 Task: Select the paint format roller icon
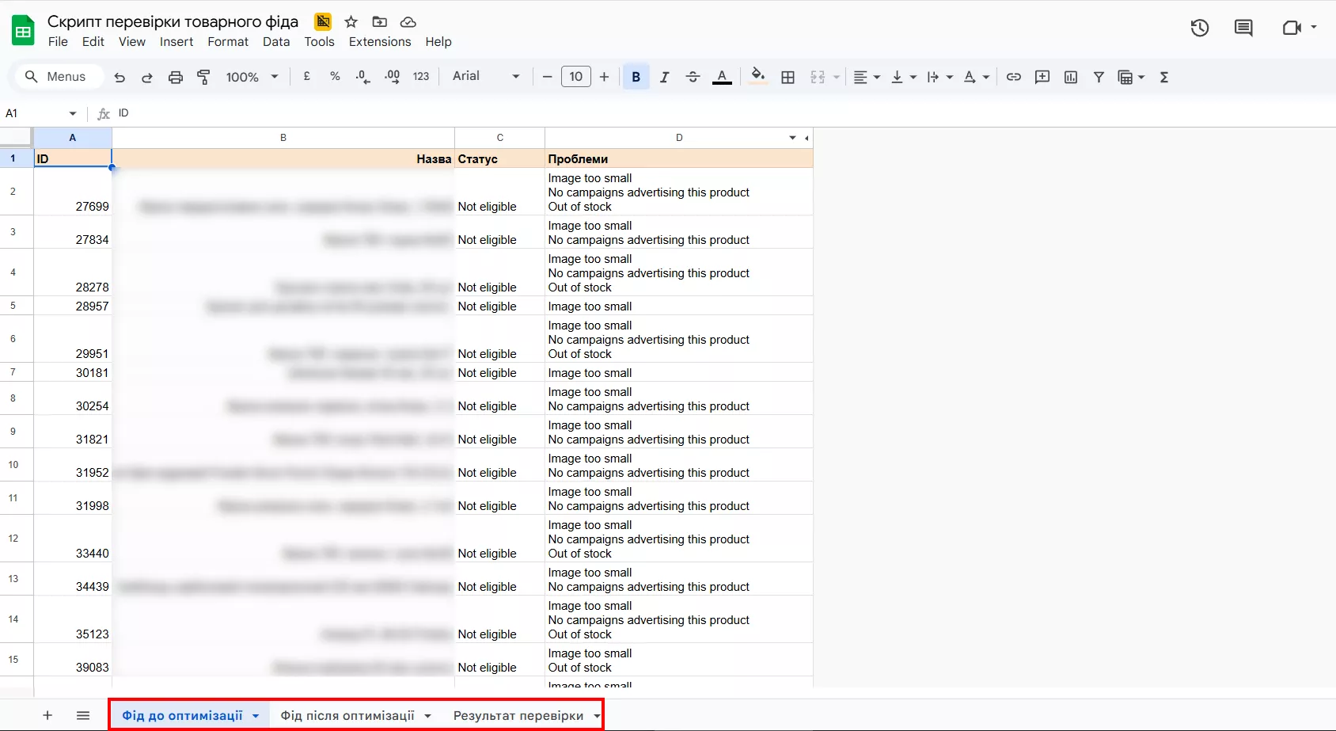point(203,77)
